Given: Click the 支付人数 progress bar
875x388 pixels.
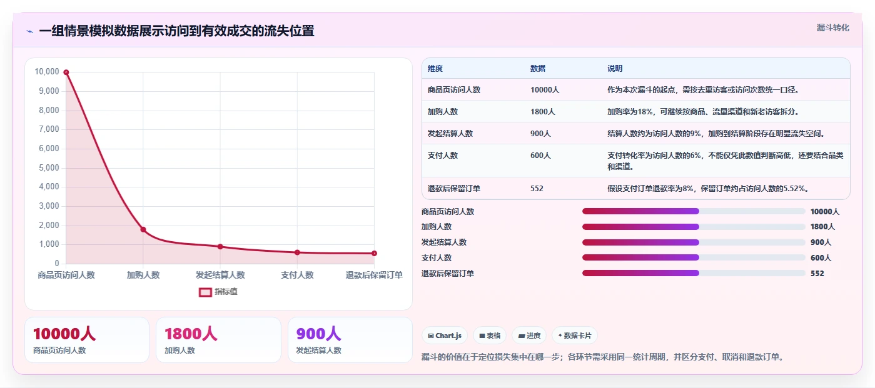Looking at the screenshot, I should [694, 257].
